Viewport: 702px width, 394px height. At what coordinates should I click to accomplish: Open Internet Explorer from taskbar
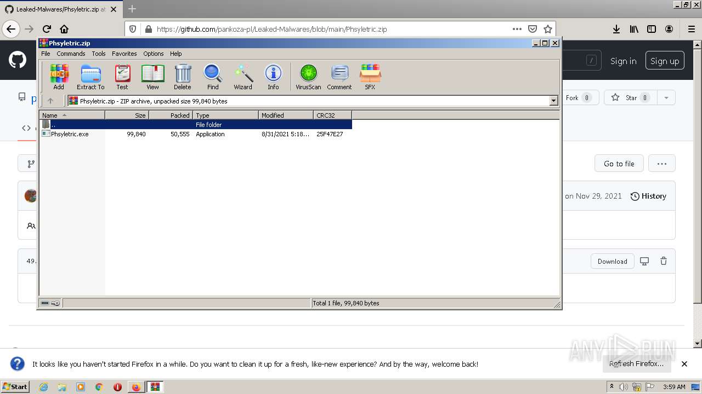pos(43,387)
